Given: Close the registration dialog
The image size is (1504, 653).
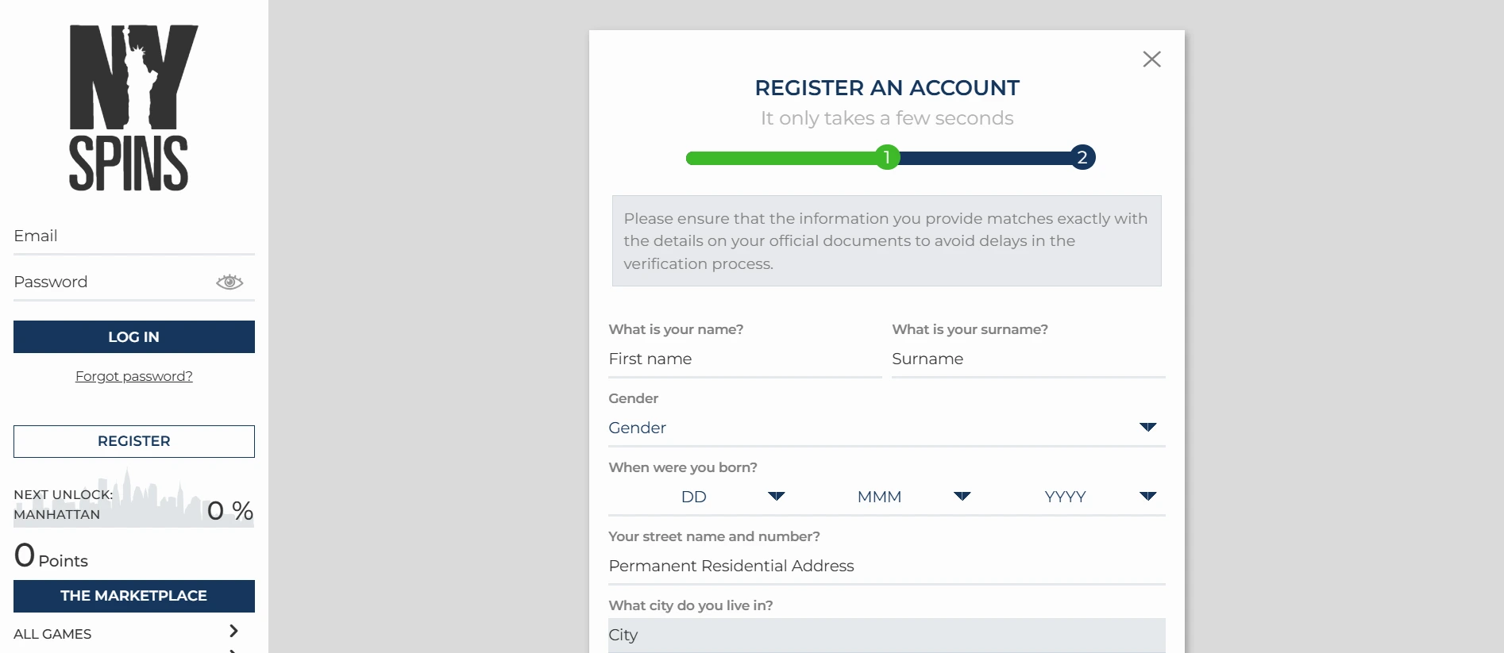Looking at the screenshot, I should [1151, 59].
